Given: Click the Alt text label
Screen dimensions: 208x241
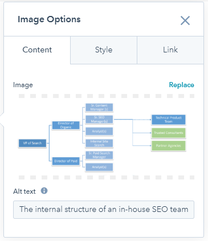Looking at the screenshot, I should [25, 191].
